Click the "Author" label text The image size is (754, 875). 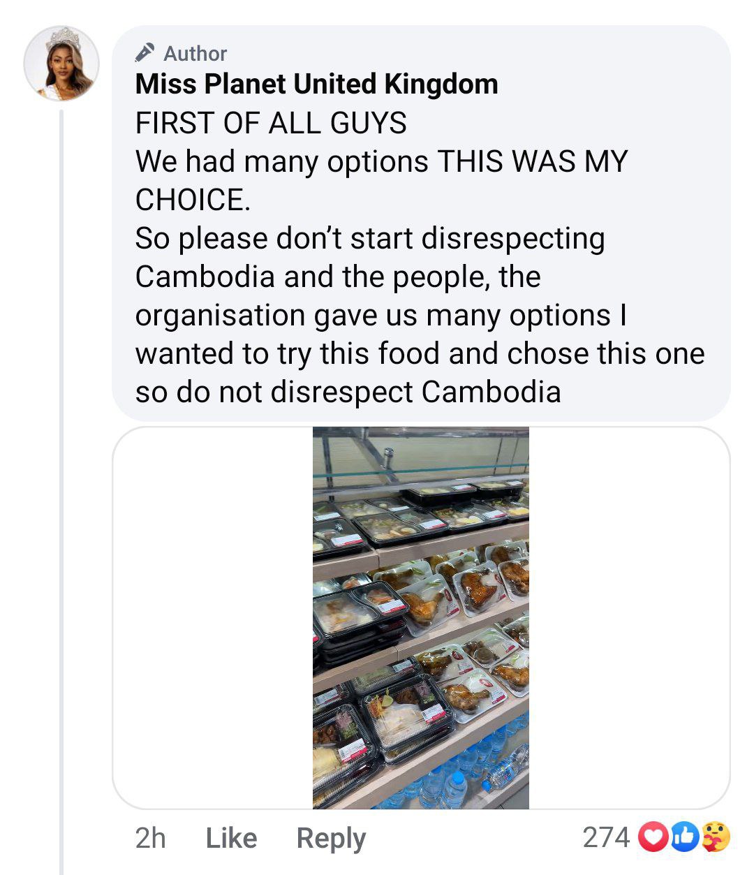(195, 54)
